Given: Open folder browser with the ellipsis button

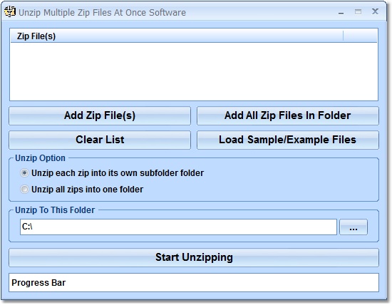Looking at the screenshot, I should tap(354, 227).
